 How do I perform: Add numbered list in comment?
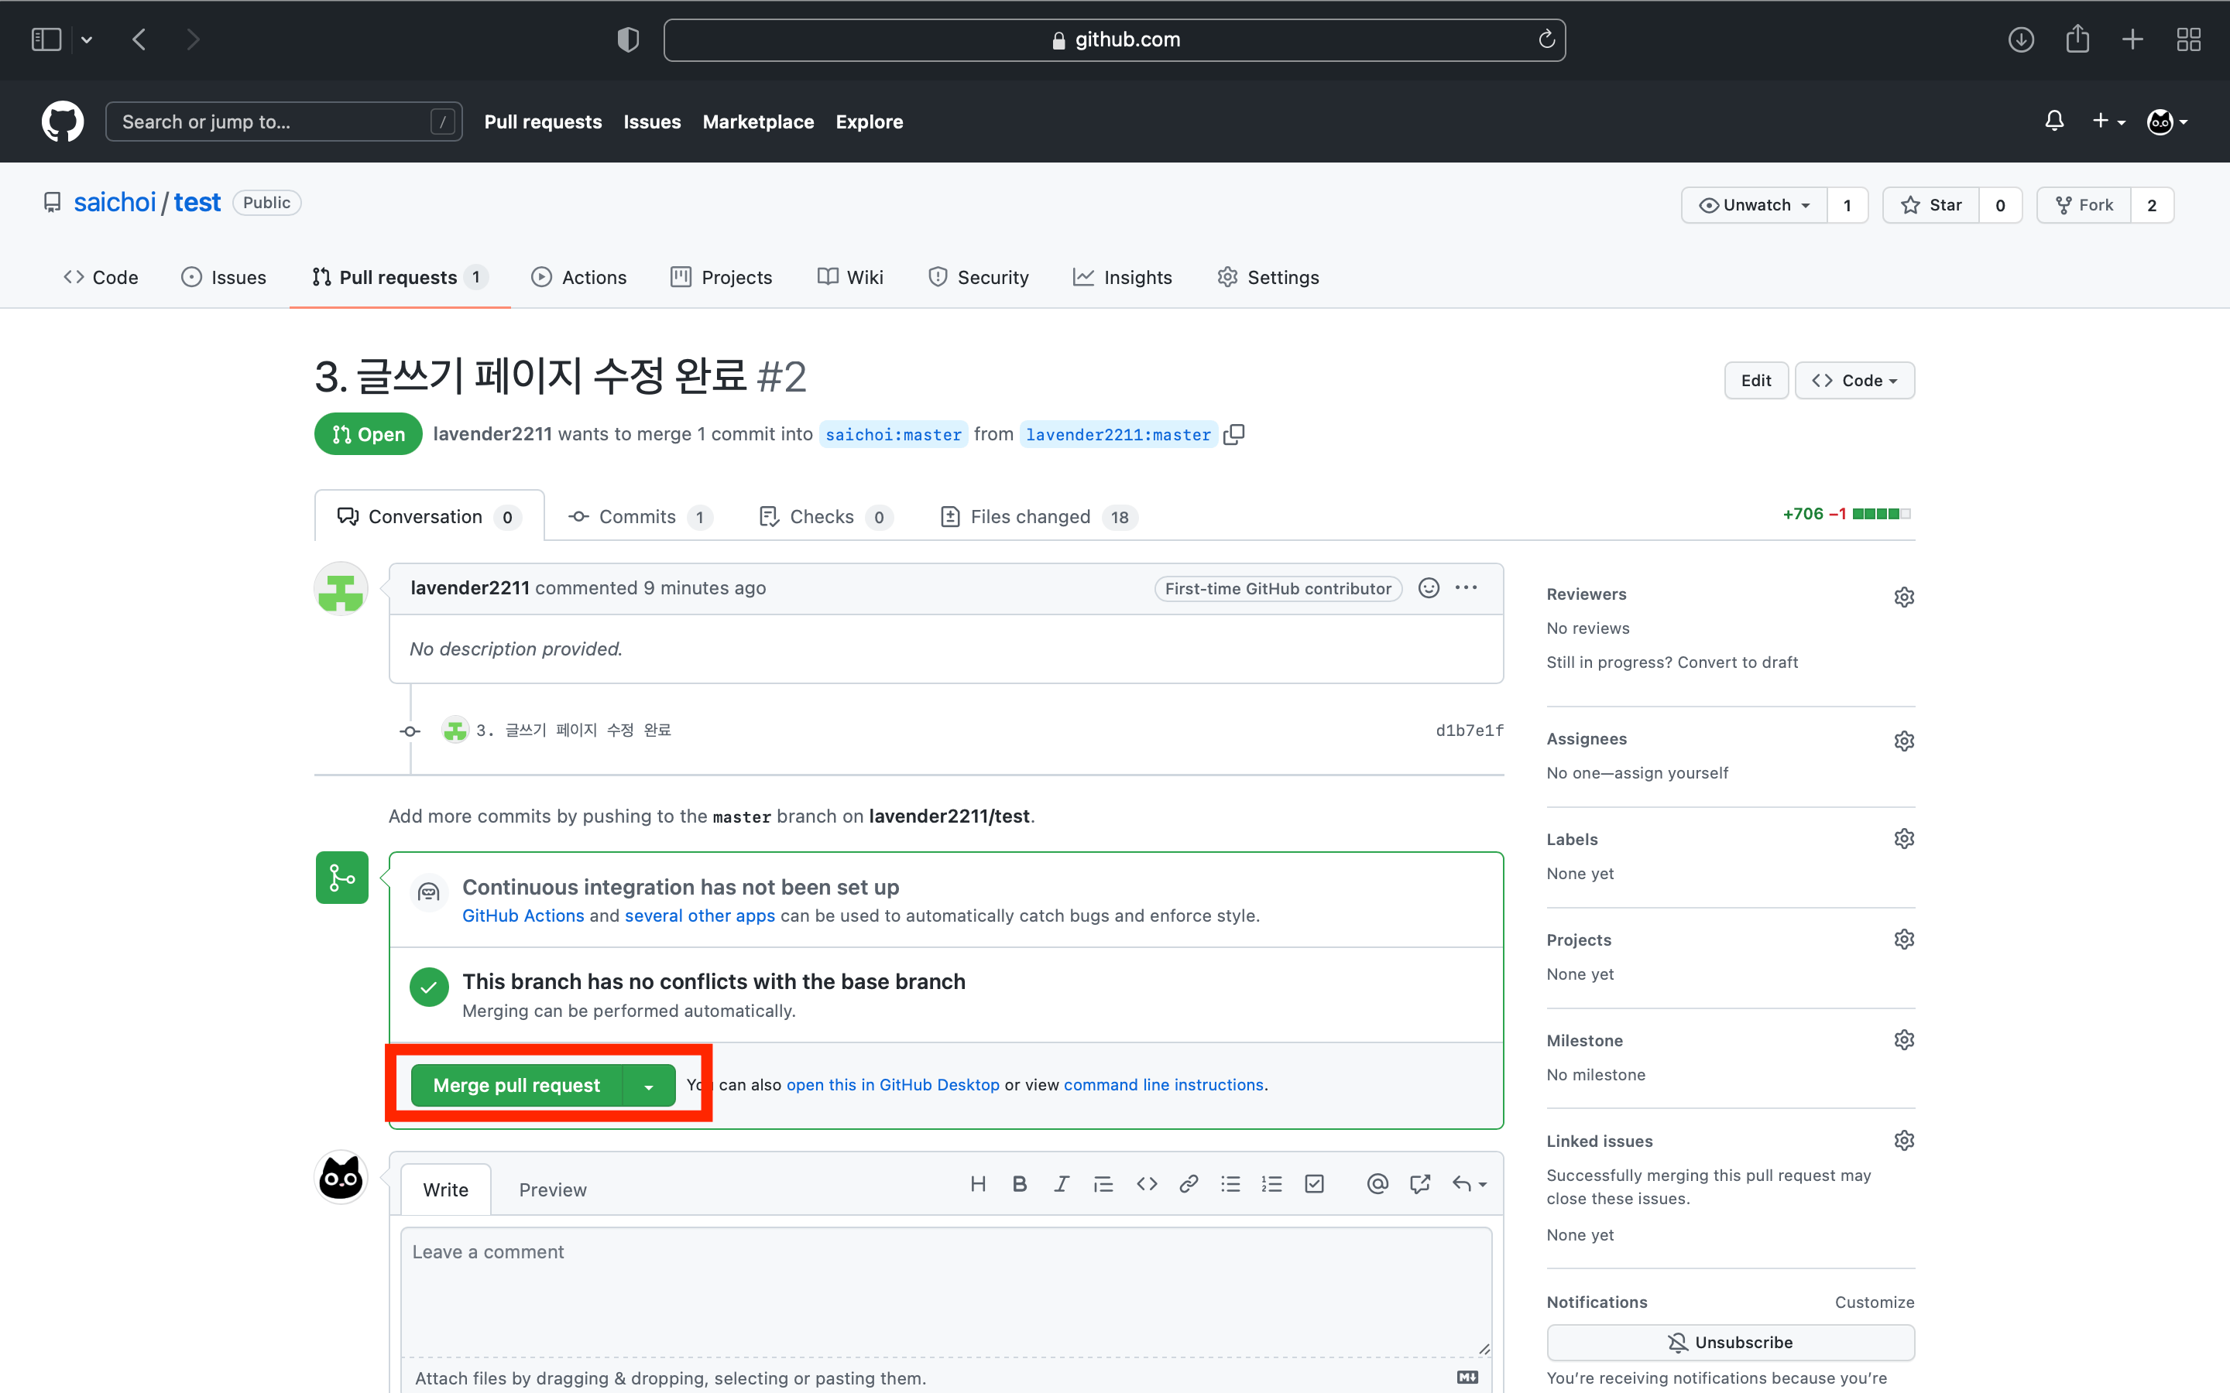(x=1271, y=1184)
